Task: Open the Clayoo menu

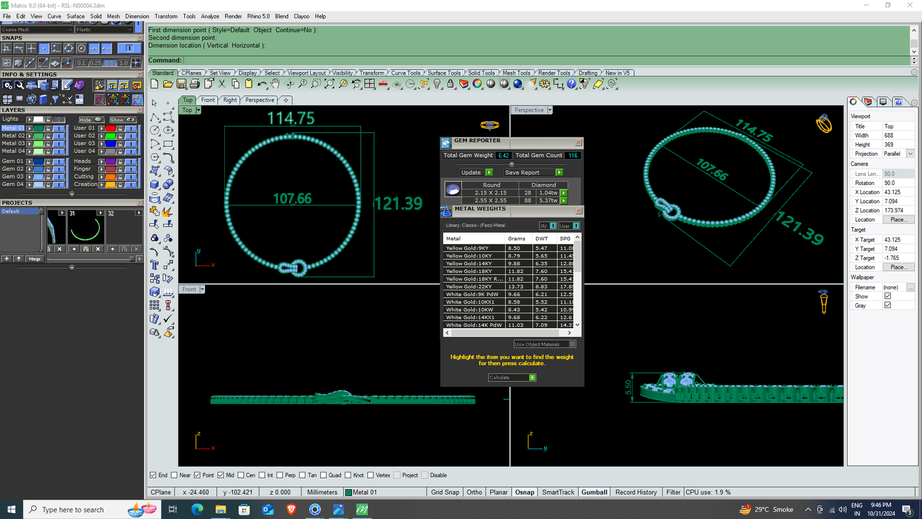Action: tap(301, 16)
